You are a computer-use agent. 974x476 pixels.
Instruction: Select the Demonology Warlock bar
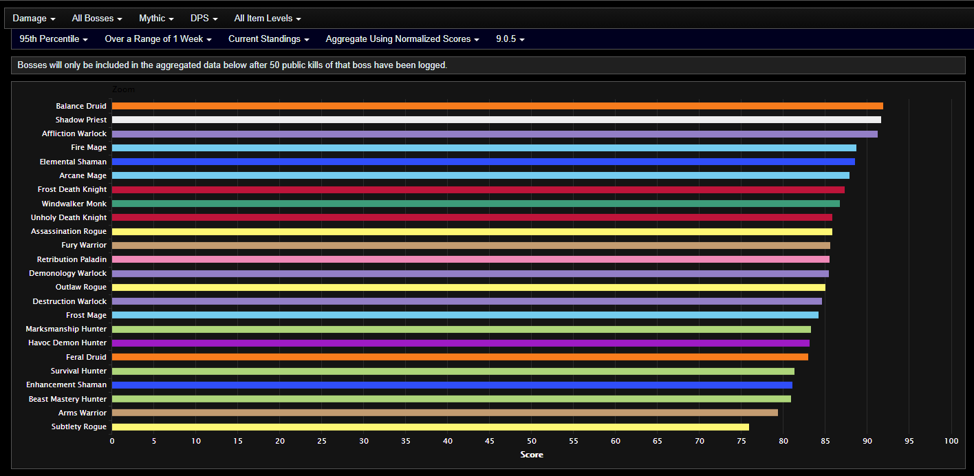(470, 273)
